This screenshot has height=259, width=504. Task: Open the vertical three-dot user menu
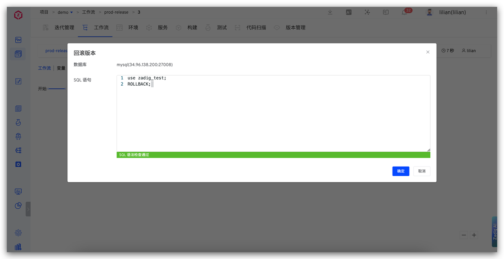(x=486, y=12)
